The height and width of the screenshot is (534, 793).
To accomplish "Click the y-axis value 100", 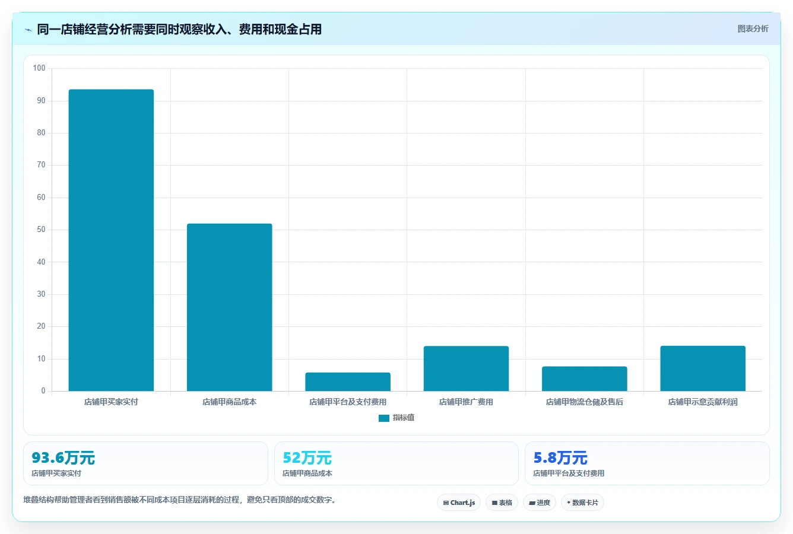I will tap(39, 68).
